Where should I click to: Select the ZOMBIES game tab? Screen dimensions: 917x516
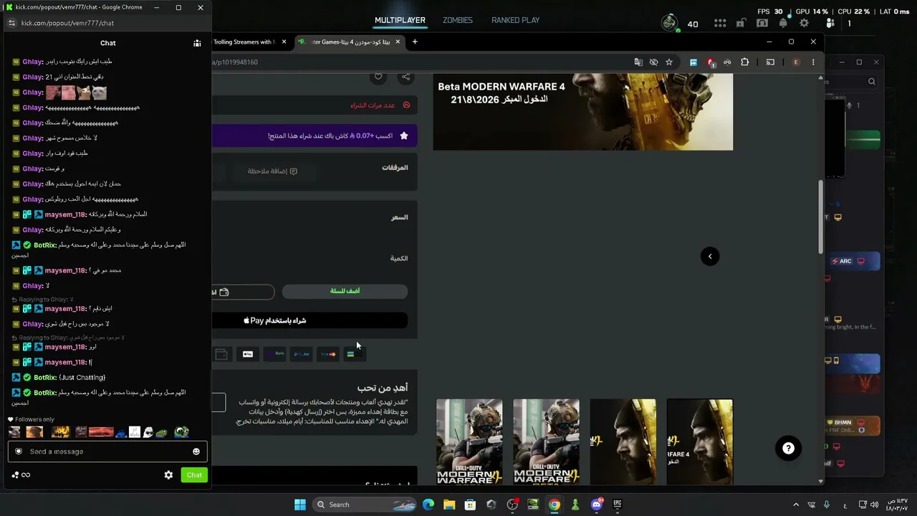[458, 20]
